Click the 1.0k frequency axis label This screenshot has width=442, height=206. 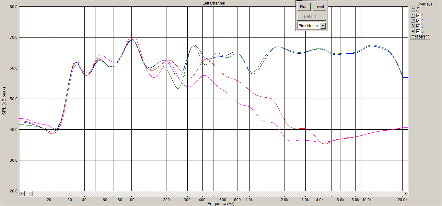249,200
